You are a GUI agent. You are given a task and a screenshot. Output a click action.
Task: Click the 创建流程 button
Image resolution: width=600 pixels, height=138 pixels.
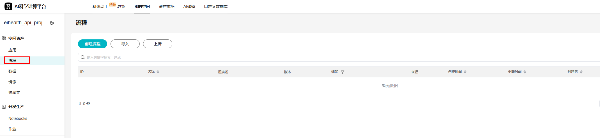(93, 44)
